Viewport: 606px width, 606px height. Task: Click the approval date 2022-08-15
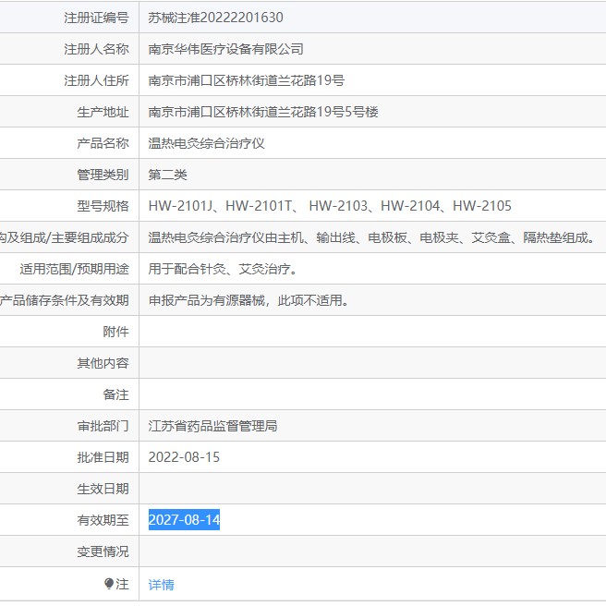click(x=184, y=457)
